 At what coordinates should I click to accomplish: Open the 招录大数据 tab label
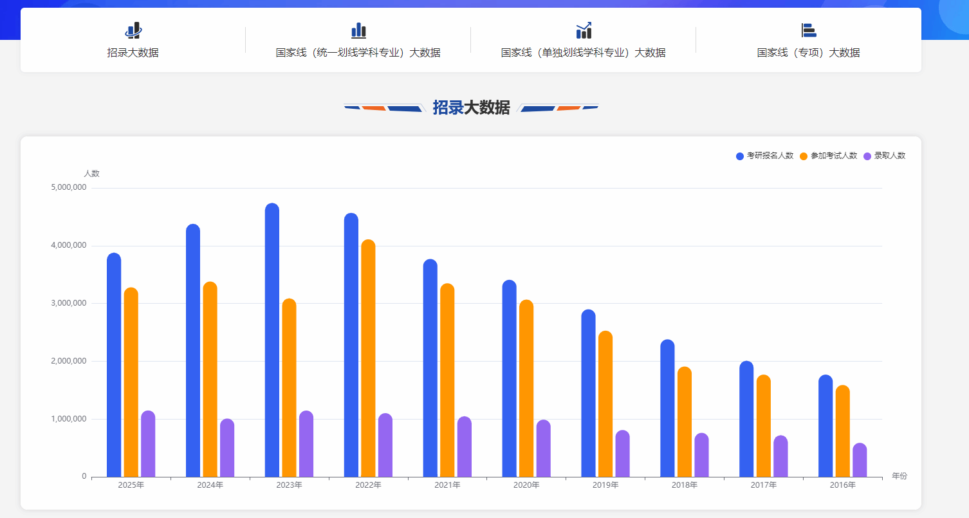[133, 53]
